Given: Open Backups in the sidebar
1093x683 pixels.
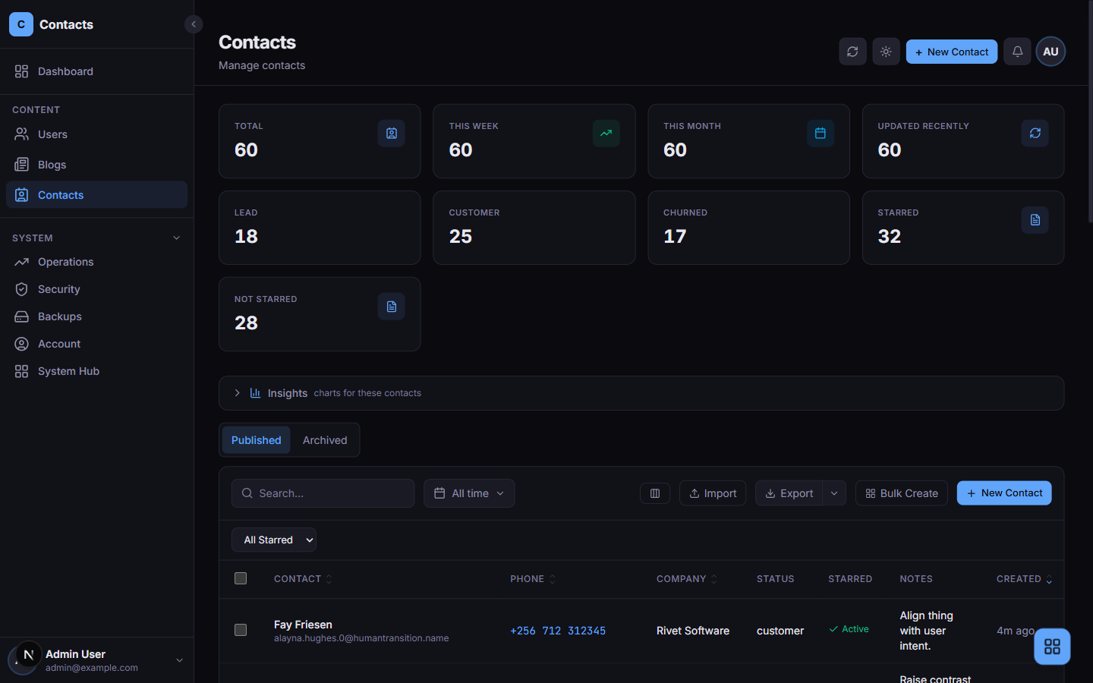Looking at the screenshot, I should (96, 316).
